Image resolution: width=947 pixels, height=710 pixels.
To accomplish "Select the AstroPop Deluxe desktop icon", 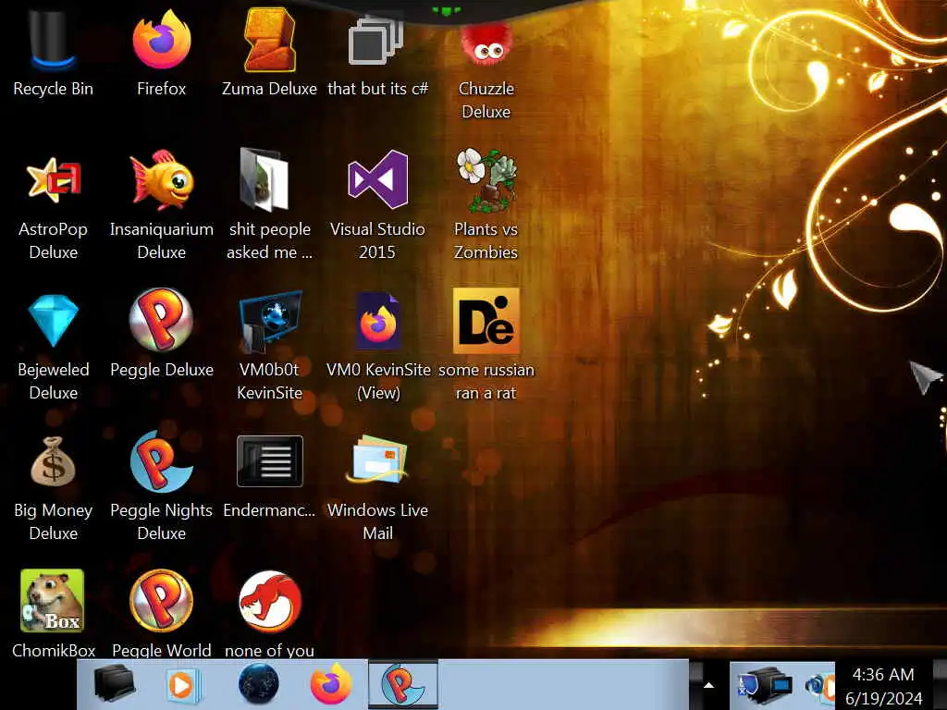I will point(53,180).
